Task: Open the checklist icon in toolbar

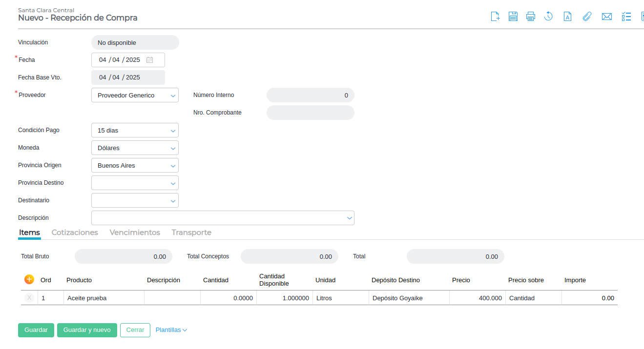Action: pyautogui.click(x=626, y=17)
